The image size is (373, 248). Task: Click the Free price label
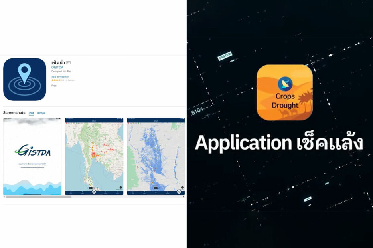[x=54, y=86]
